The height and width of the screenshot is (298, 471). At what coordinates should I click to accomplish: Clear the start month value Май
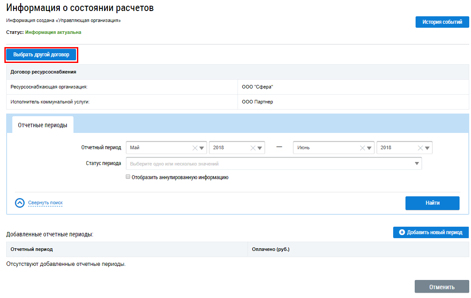click(x=195, y=148)
